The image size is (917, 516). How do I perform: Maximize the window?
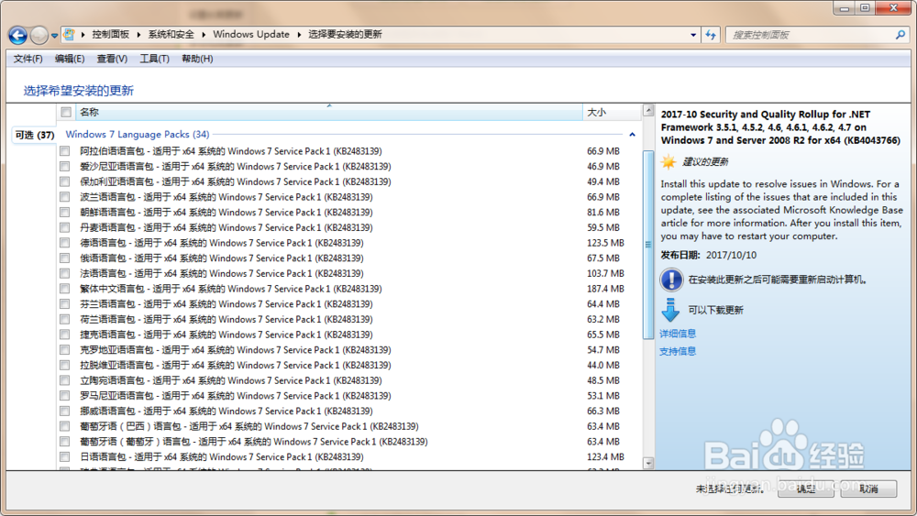point(865,7)
